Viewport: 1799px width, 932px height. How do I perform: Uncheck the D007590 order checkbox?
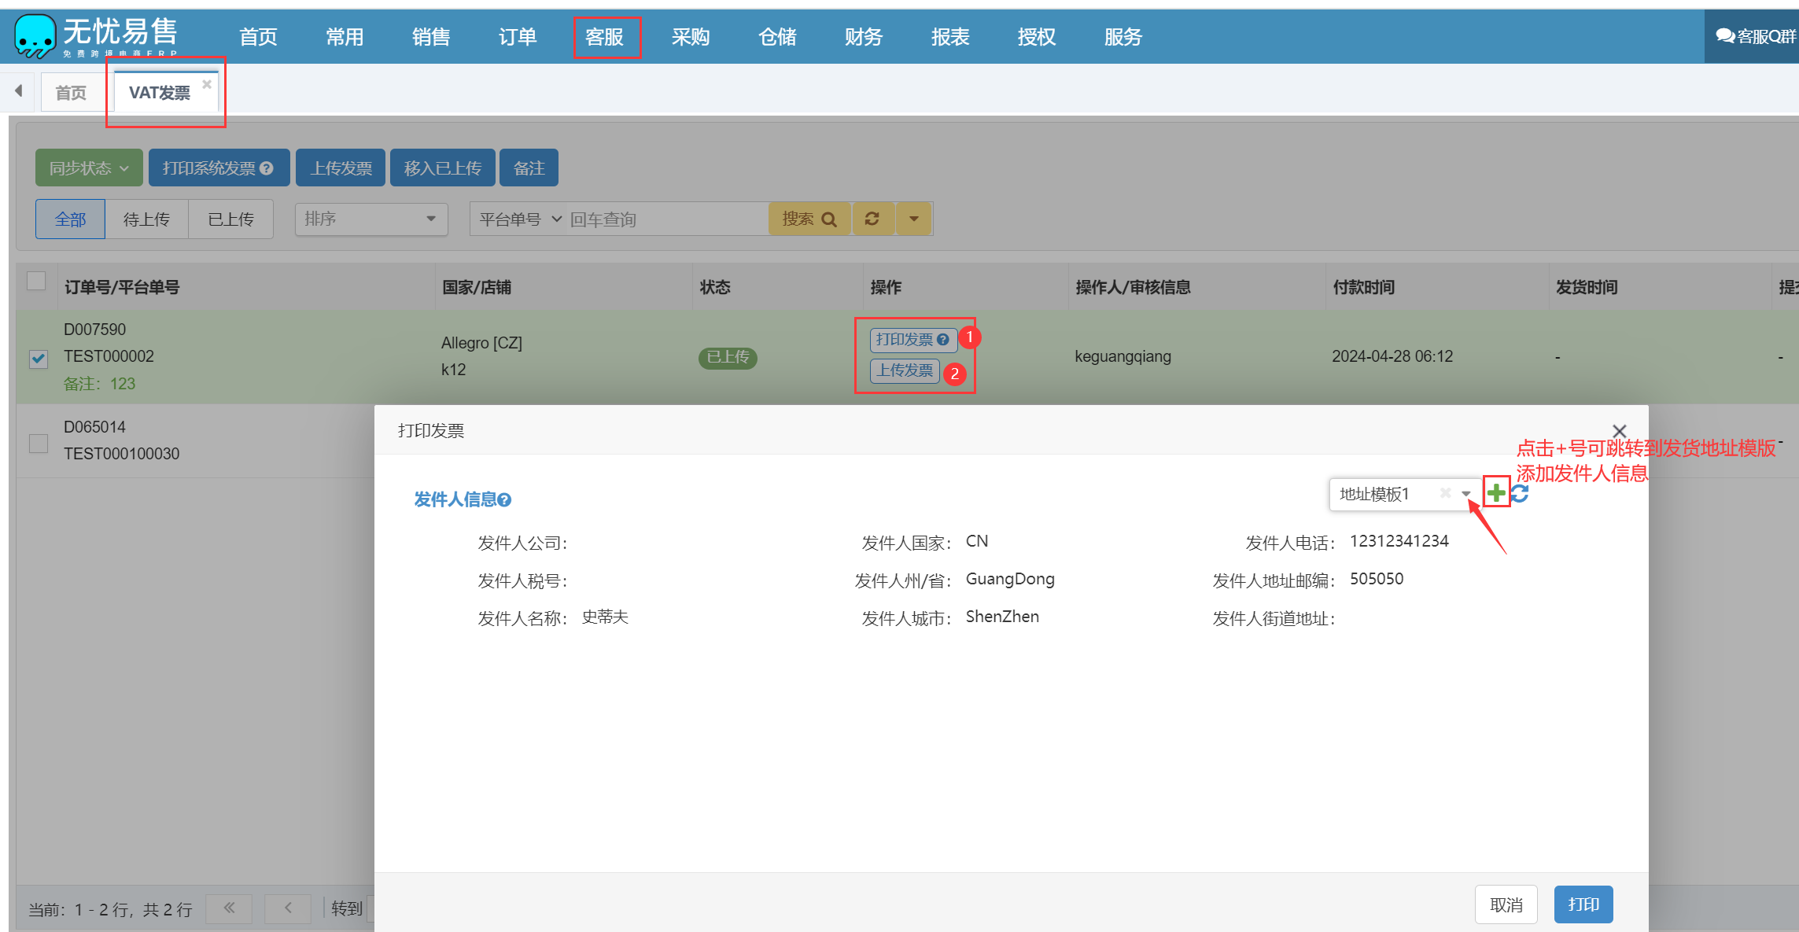click(x=39, y=359)
